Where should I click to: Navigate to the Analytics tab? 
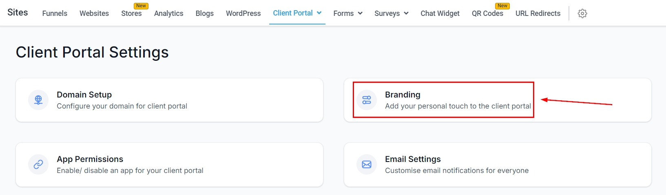pyautogui.click(x=168, y=13)
